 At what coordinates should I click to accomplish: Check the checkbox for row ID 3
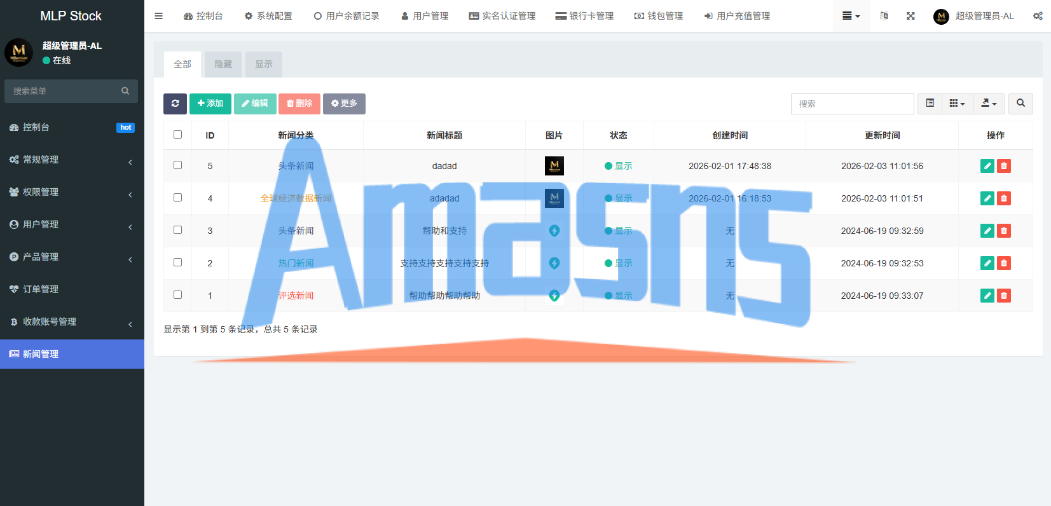177,230
